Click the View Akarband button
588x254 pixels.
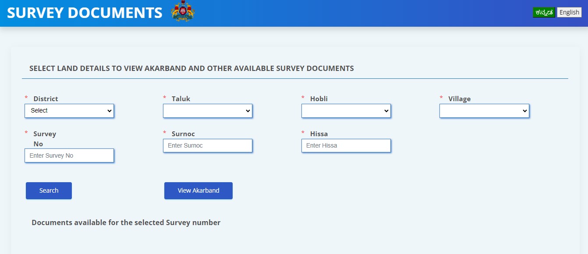198,190
